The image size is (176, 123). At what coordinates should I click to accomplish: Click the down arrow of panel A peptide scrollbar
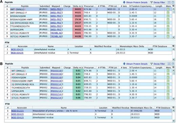174,37
